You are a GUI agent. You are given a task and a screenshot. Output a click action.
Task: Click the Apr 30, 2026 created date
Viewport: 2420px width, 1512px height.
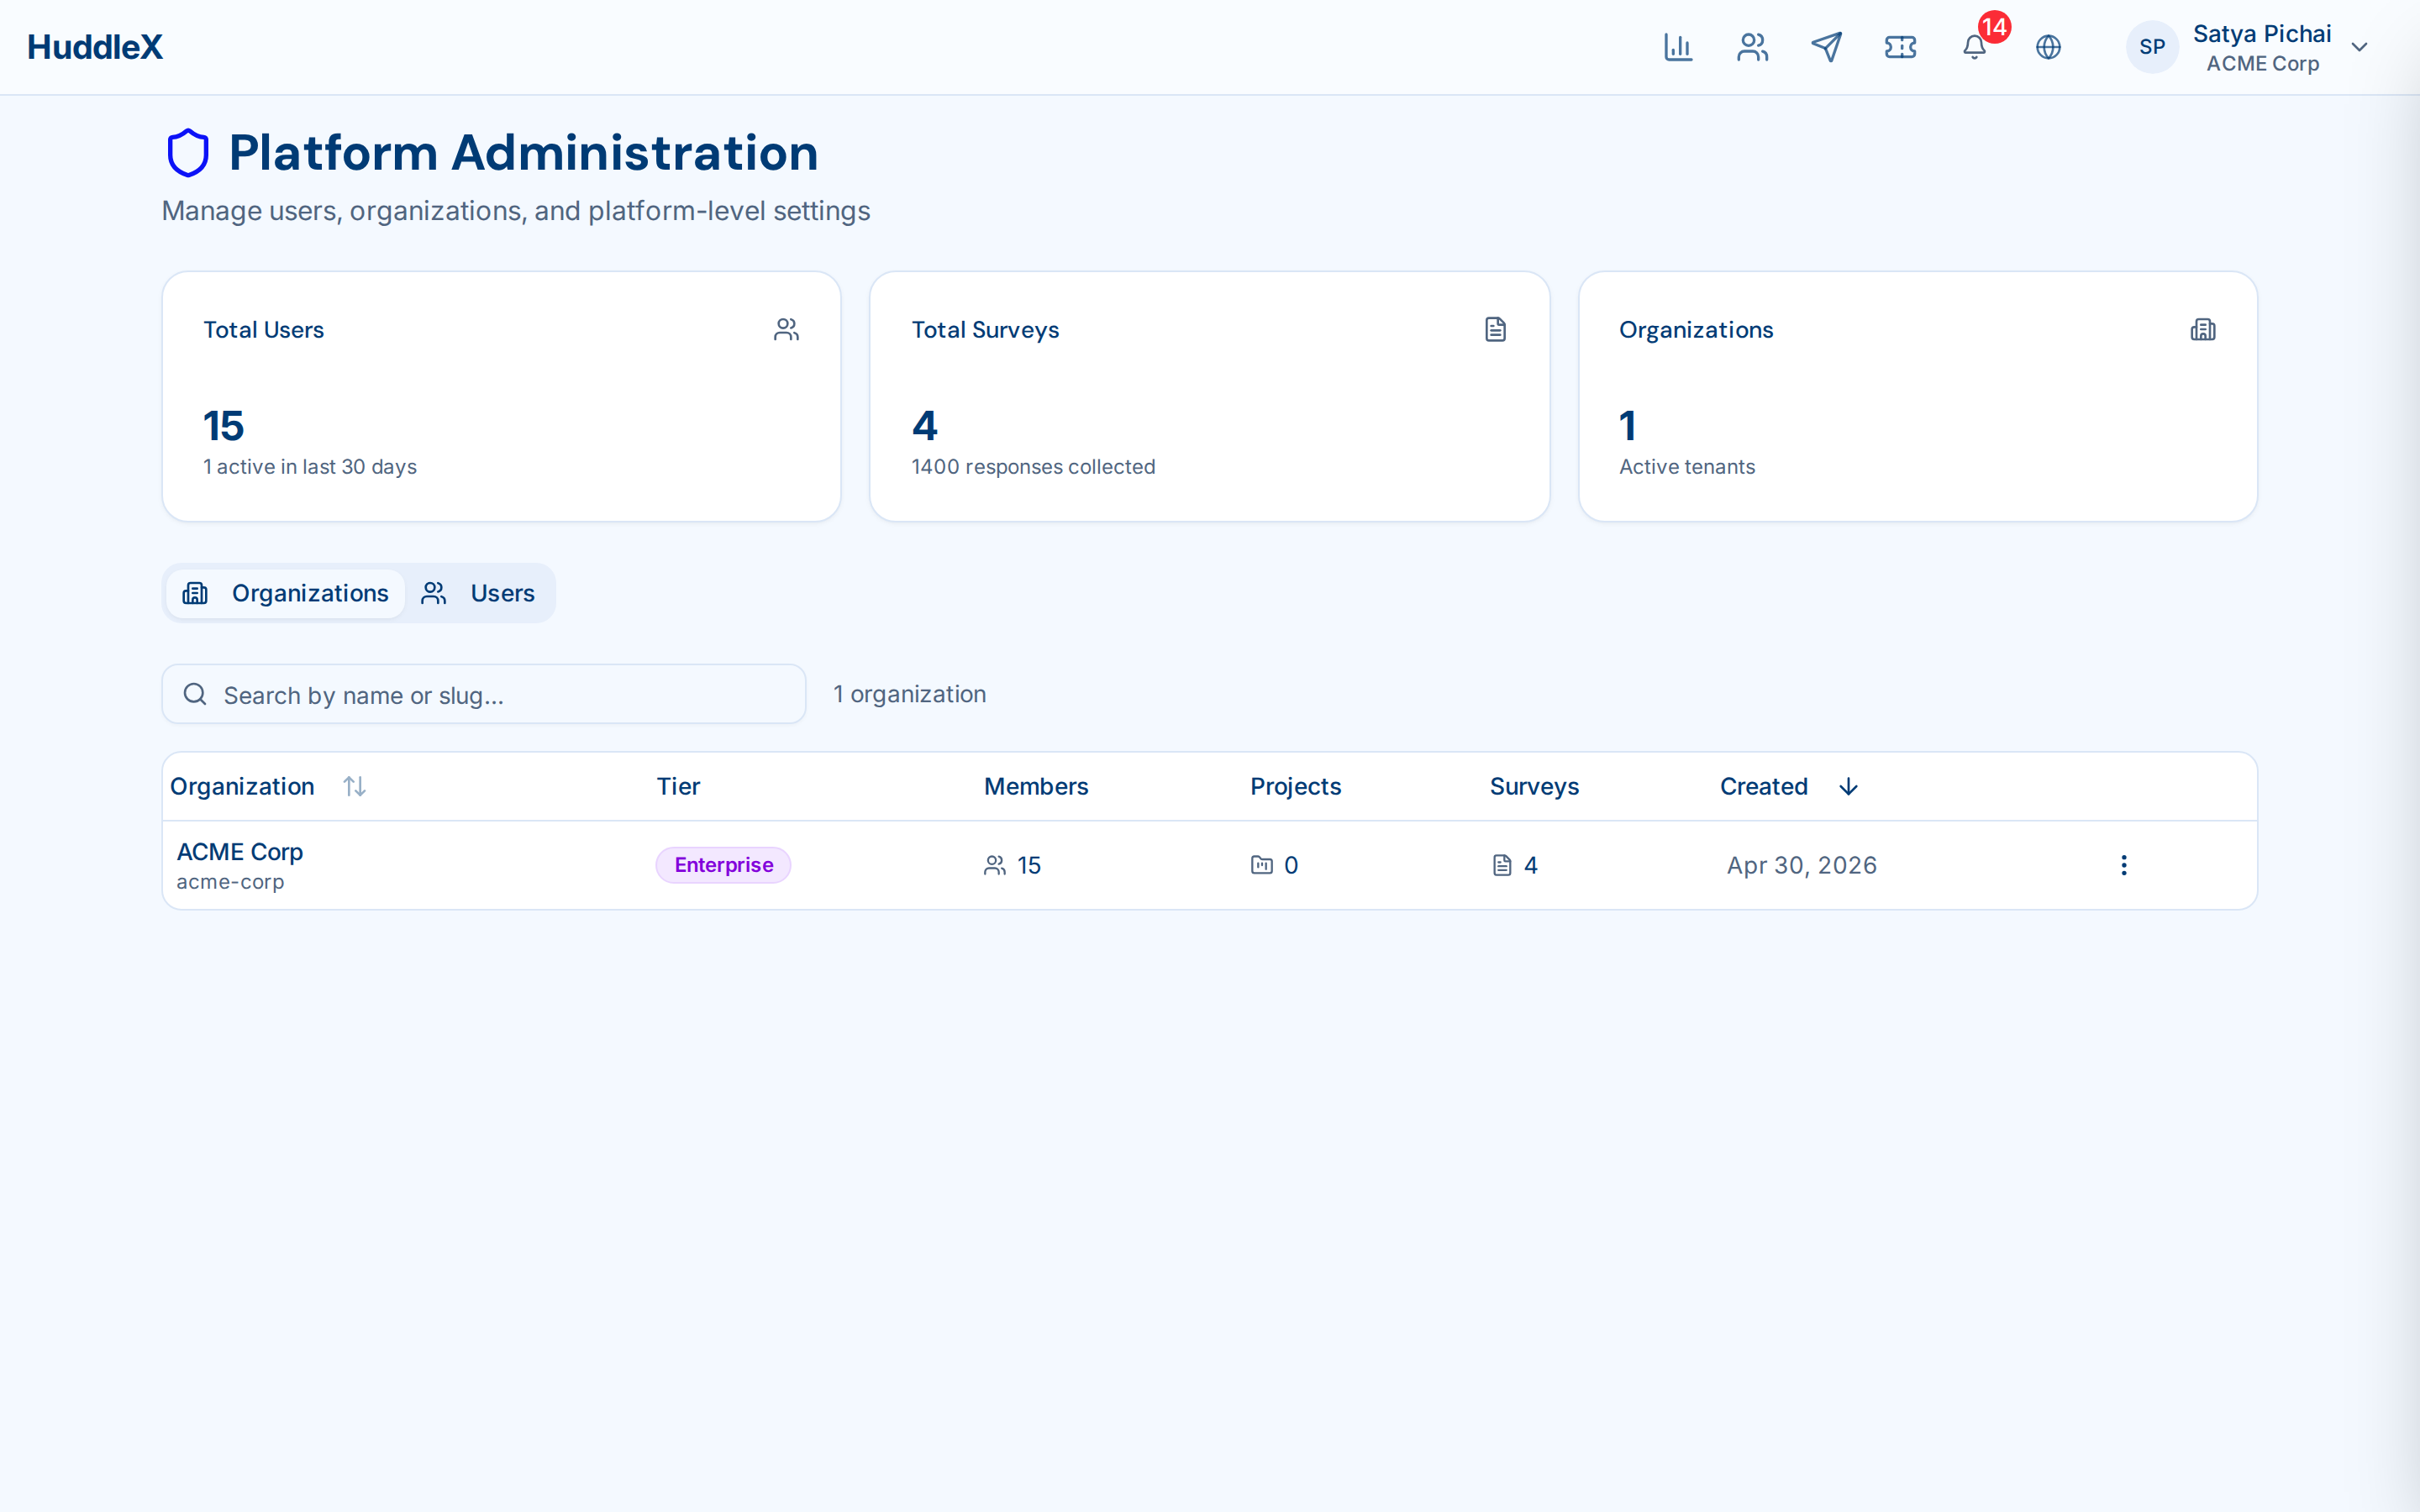tap(1802, 865)
